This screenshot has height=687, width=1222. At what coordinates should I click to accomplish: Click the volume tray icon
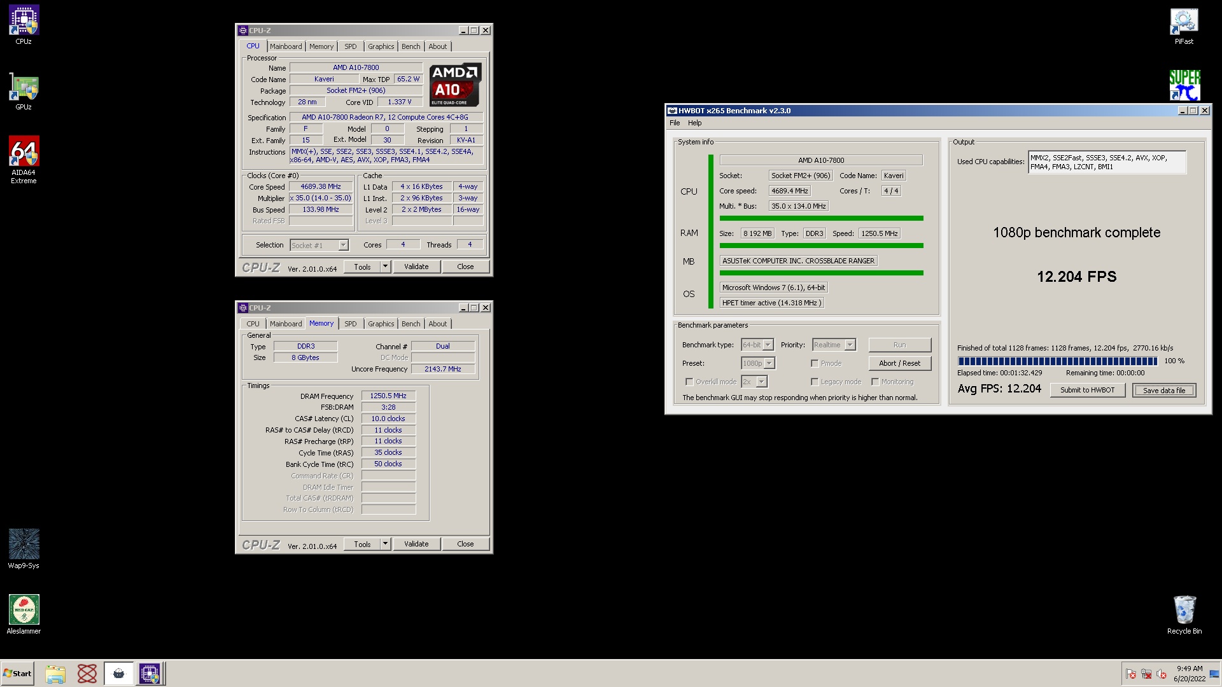(x=1161, y=674)
